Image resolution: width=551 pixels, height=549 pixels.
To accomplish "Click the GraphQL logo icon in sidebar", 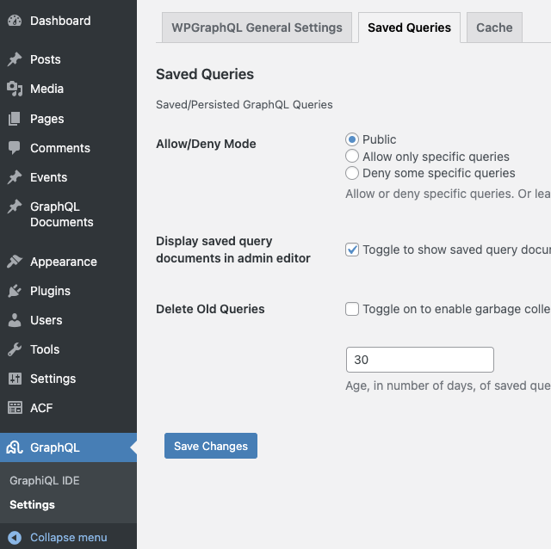I will [x=15, y=447].
